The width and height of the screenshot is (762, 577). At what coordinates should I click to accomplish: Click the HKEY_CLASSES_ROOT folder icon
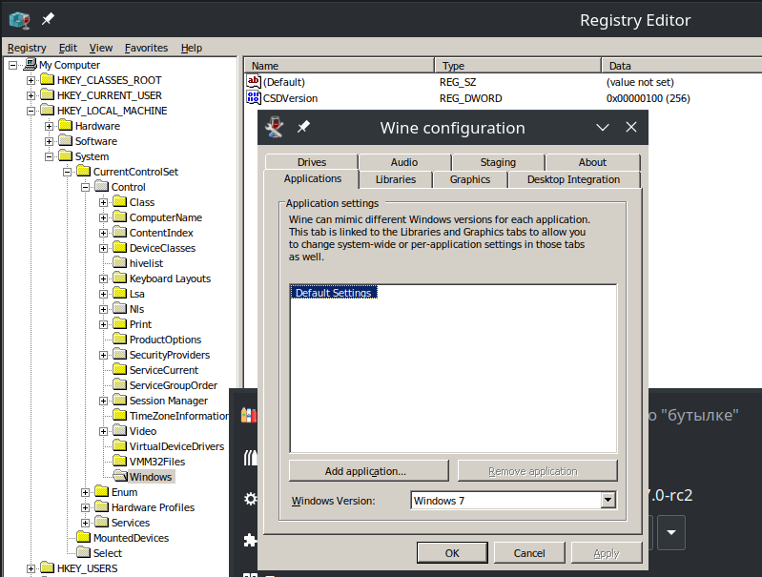tap(47, 79)
